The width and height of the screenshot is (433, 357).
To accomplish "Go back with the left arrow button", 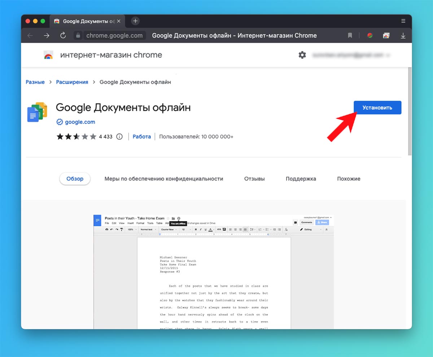I will click(x=30, y=35).
